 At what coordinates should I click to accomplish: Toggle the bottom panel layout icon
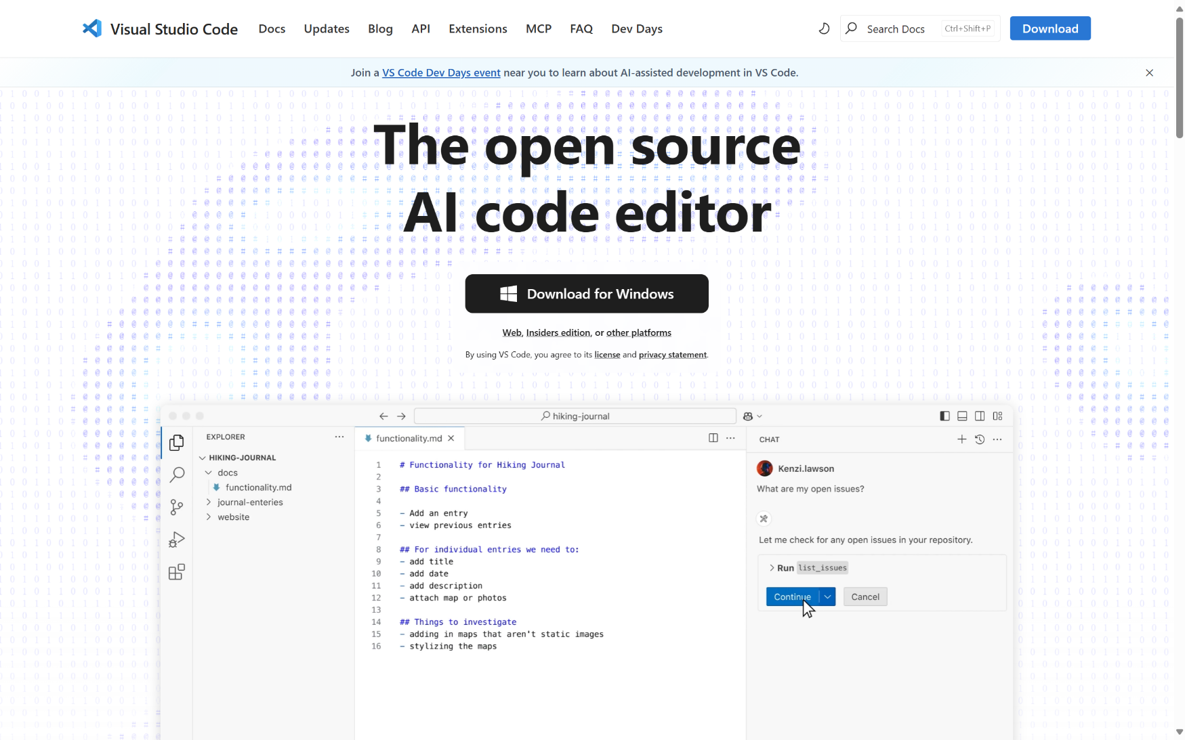coord(962,416)
